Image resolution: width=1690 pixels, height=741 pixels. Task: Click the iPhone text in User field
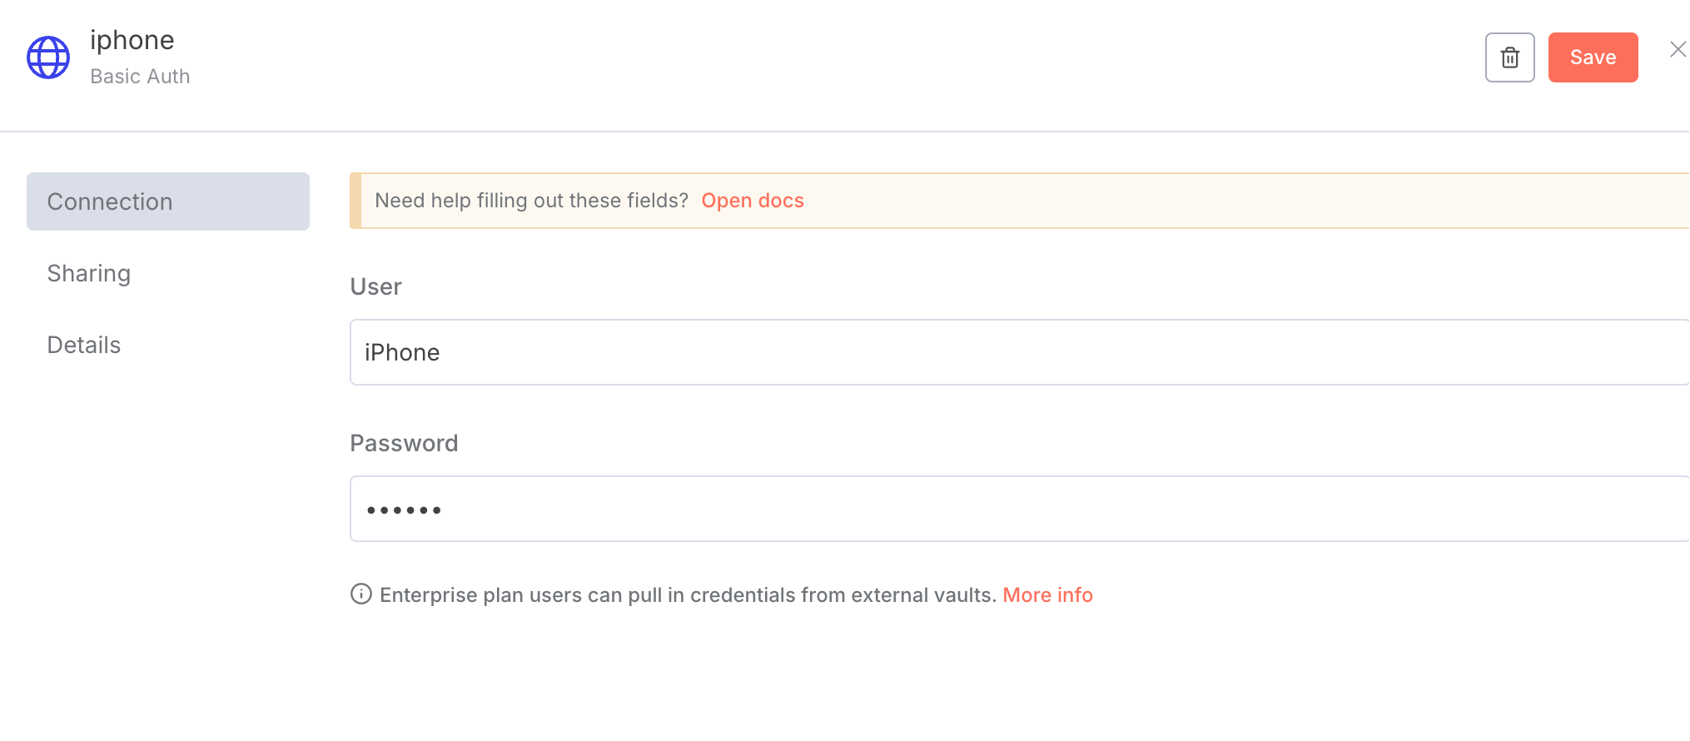click(402, 352)
